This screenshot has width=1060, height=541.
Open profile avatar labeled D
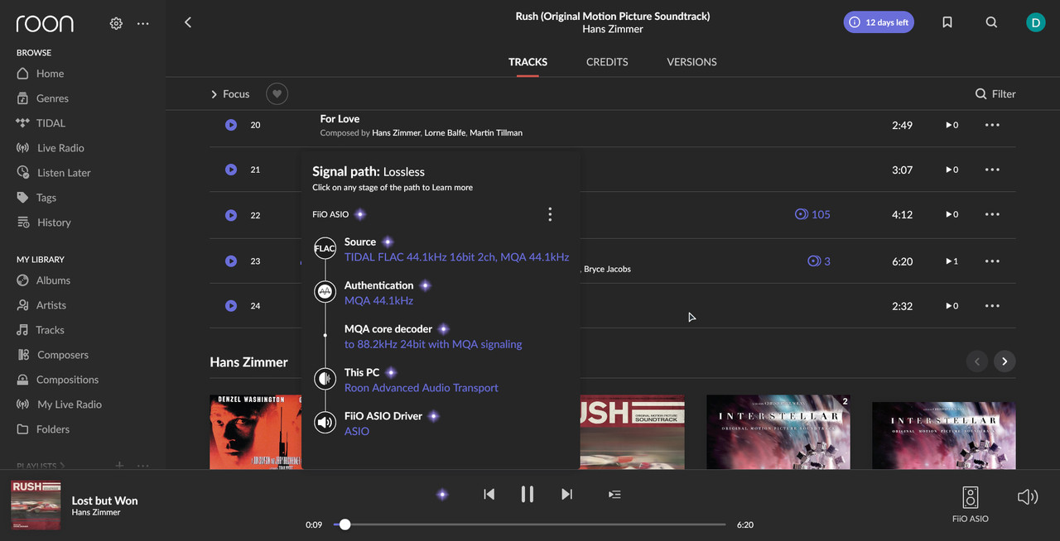(x=1035, y=22)
